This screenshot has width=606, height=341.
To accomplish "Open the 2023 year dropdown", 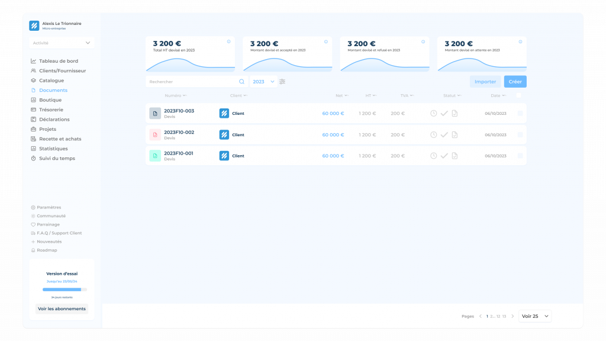I will tap(263, 82).
